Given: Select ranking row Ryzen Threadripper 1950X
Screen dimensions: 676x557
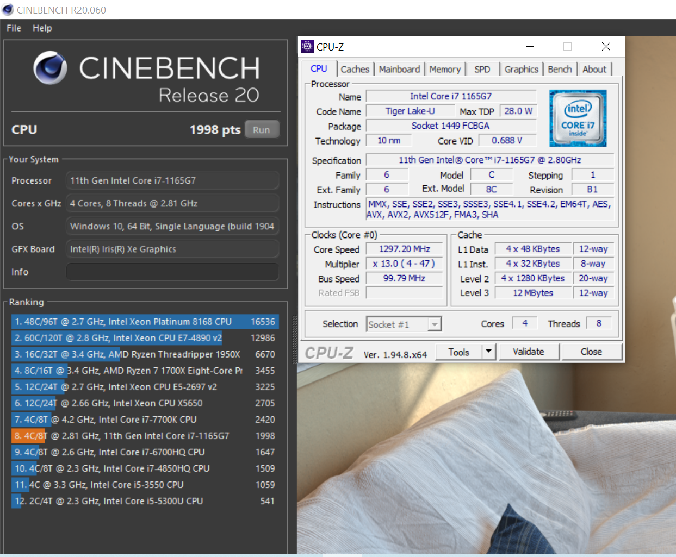Looking at the screenshot, I should (x=145, y=354).
